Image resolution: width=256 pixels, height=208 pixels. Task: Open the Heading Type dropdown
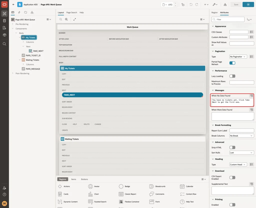point(238,164)
